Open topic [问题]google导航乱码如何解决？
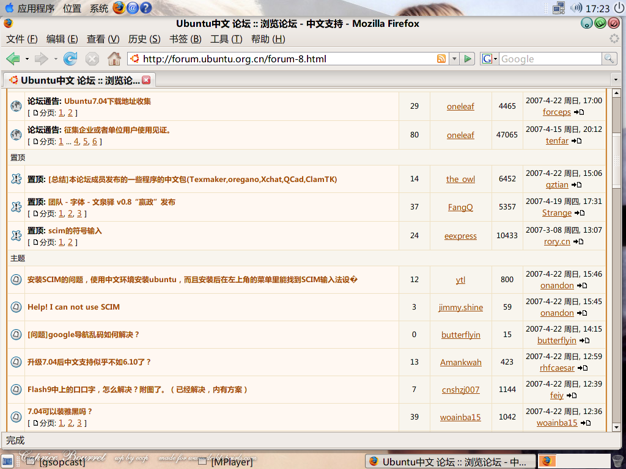This screenshot has width=626, height=469. coord(83,335)
